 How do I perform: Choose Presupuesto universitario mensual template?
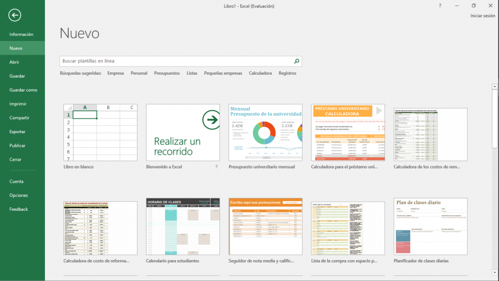[265, 133]
